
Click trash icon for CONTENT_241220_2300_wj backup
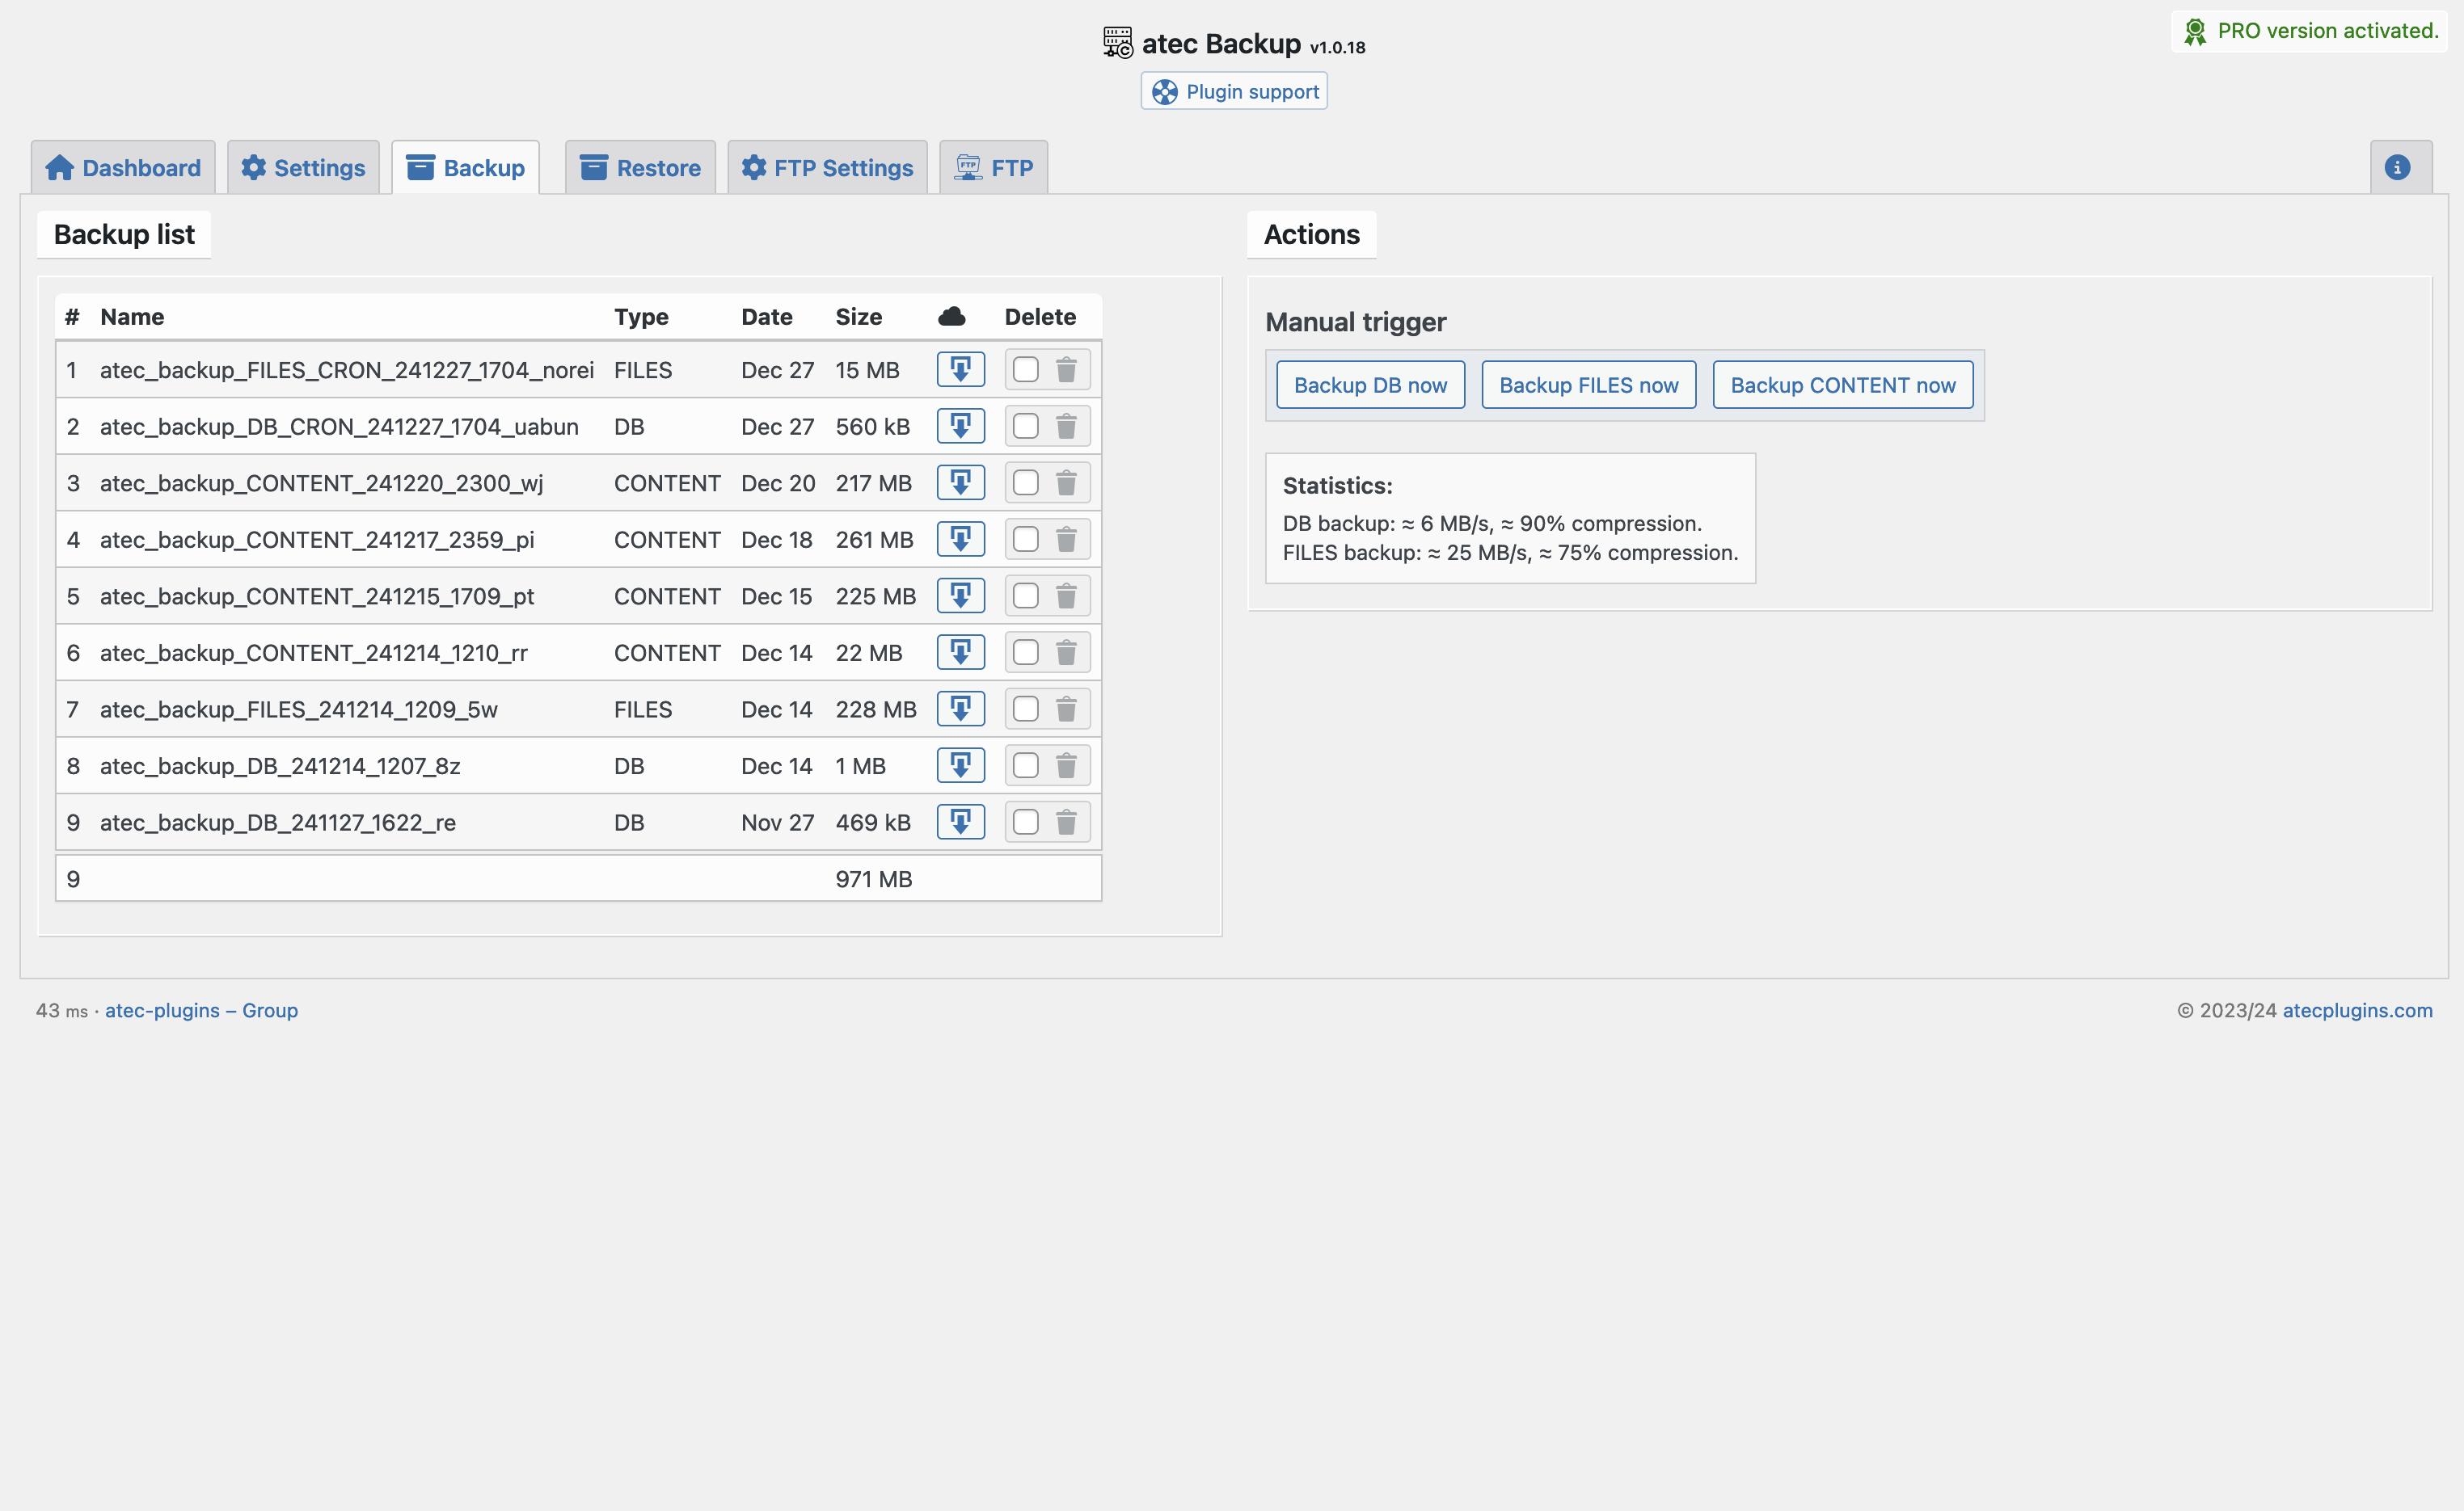[x=1066, y=482]
